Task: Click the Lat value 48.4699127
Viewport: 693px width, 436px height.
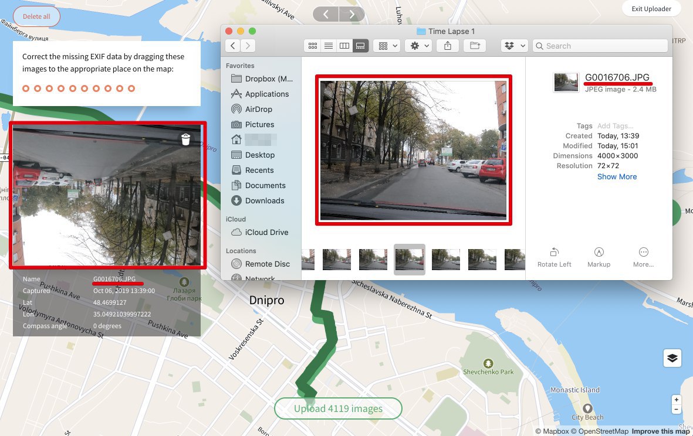Action: click(x=110, y=302)
